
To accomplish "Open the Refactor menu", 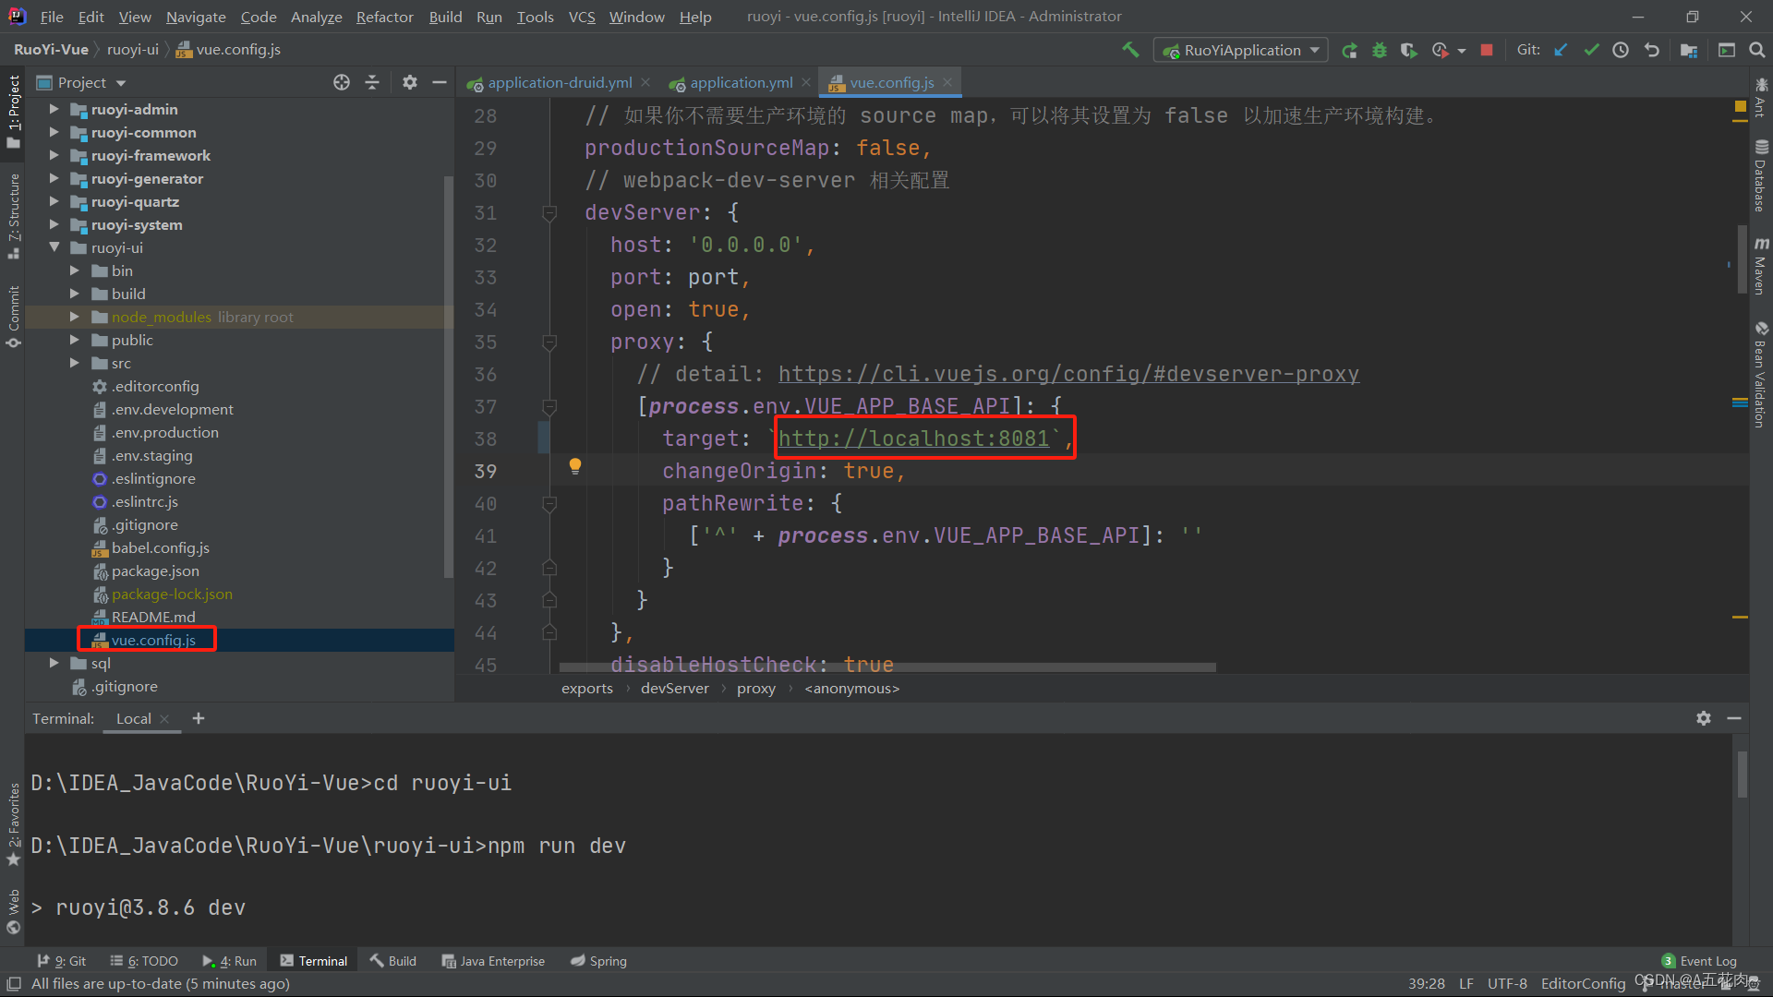I will point(384,17).
